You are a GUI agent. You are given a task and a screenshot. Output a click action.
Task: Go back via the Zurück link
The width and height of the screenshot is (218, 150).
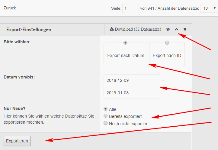tap(10, 8)
